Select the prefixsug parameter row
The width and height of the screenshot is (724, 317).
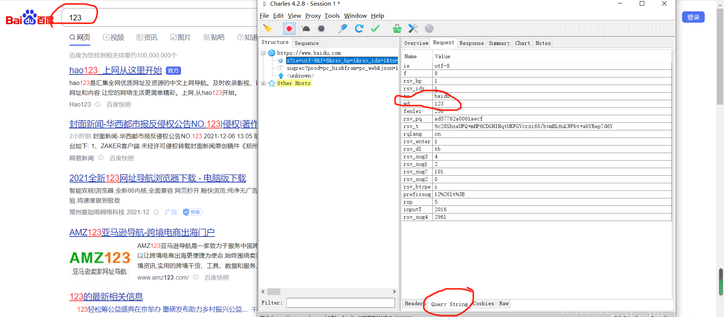(x=537, y=194)
